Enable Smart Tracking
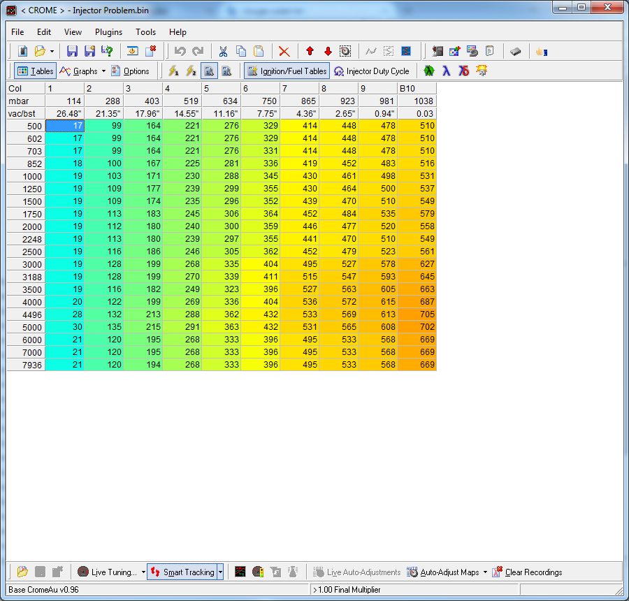629x601 pixels. click(x=182, y=572)
